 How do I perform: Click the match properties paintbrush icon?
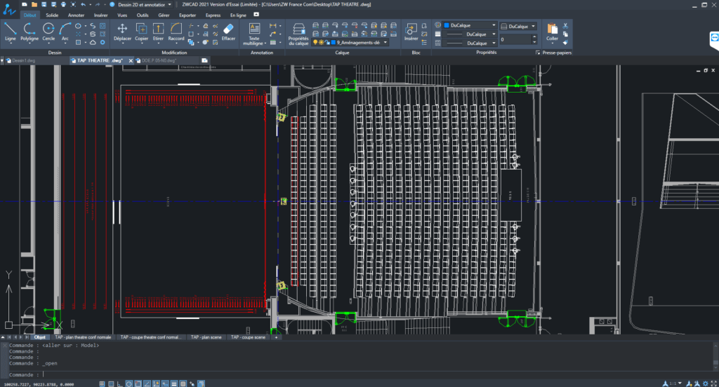pos(565,43)
